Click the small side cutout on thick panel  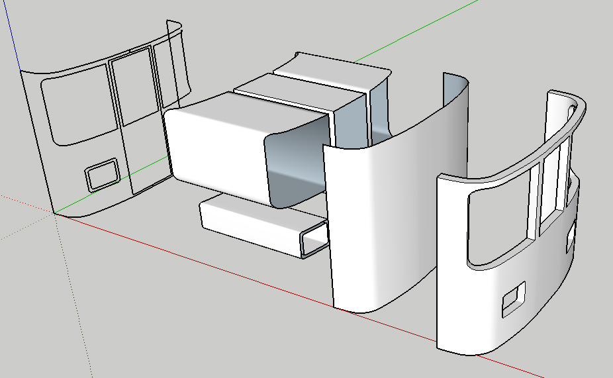[x=569, y=240]
